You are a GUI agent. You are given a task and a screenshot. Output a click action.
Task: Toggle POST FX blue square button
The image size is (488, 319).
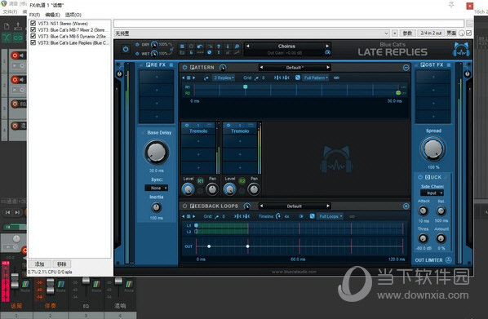tap(449, 65)
